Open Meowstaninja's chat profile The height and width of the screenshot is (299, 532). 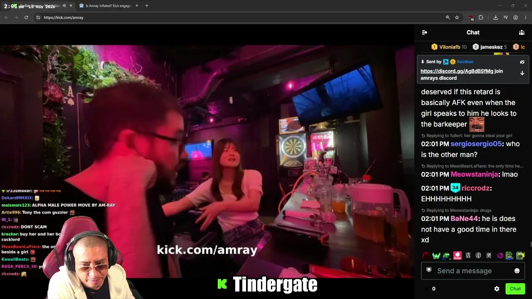coord(475,174)
